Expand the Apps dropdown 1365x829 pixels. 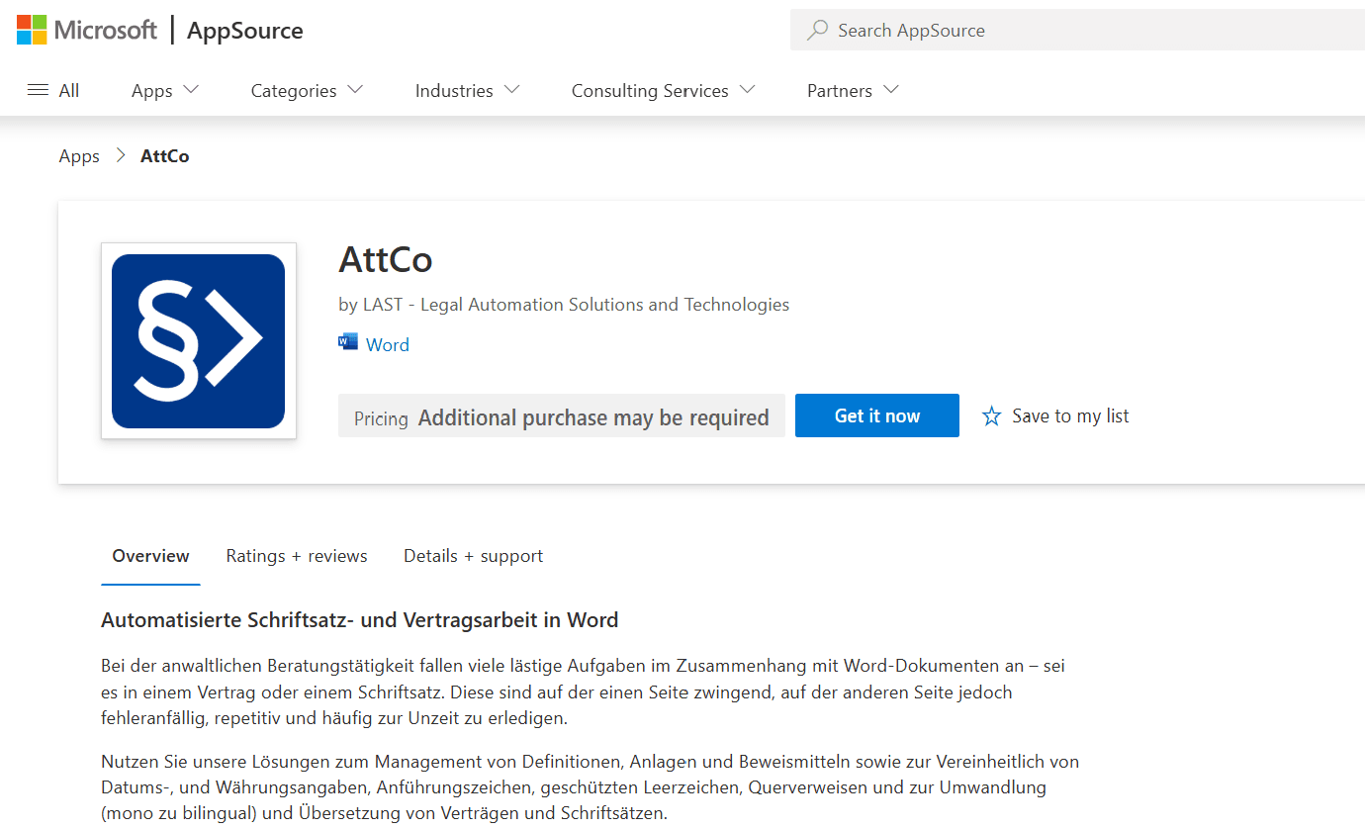click(x=163, y=90)
